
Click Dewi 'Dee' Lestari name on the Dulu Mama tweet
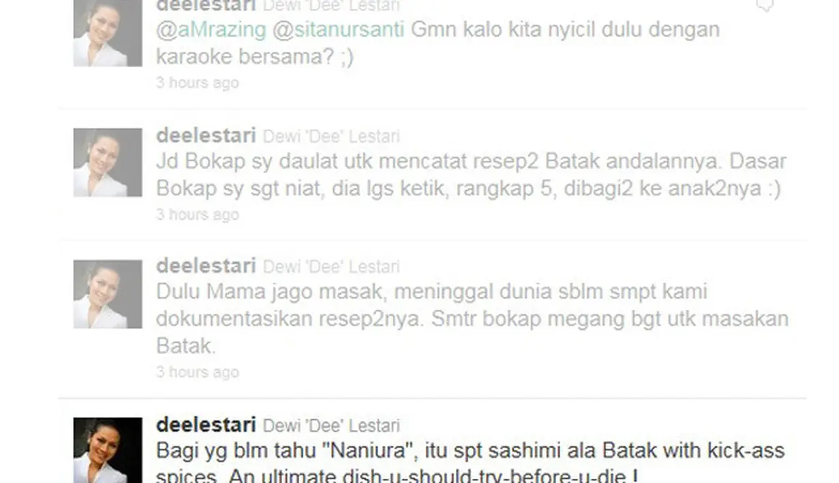pos(331,267)
